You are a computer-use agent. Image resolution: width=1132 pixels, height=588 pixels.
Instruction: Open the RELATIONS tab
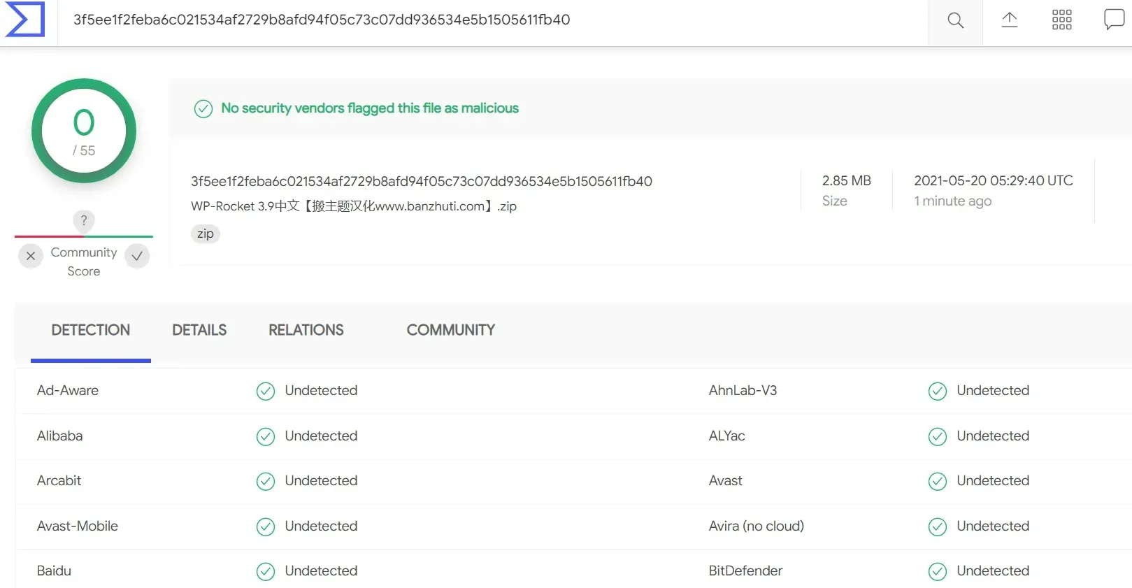pos(306,330)
